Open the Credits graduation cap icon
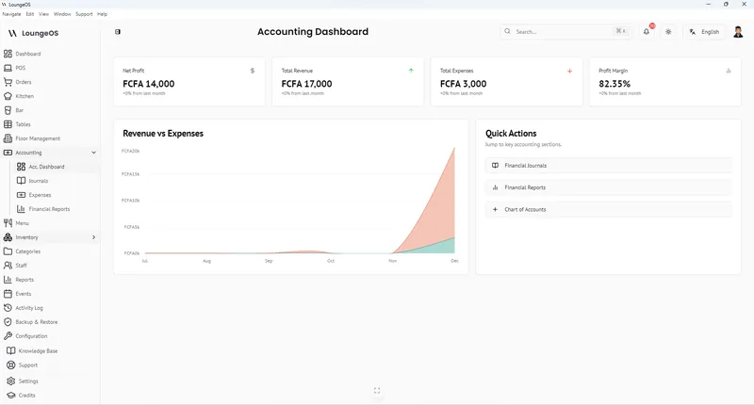This screenshot has height=405, width=754. tap(11, 396)
